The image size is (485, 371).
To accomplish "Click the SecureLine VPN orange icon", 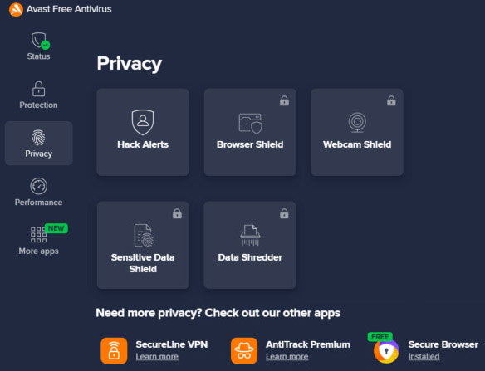I will tap(114, 350).
